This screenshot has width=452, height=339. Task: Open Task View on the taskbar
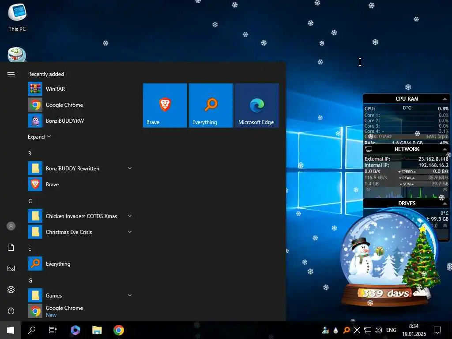click(53, 330)
